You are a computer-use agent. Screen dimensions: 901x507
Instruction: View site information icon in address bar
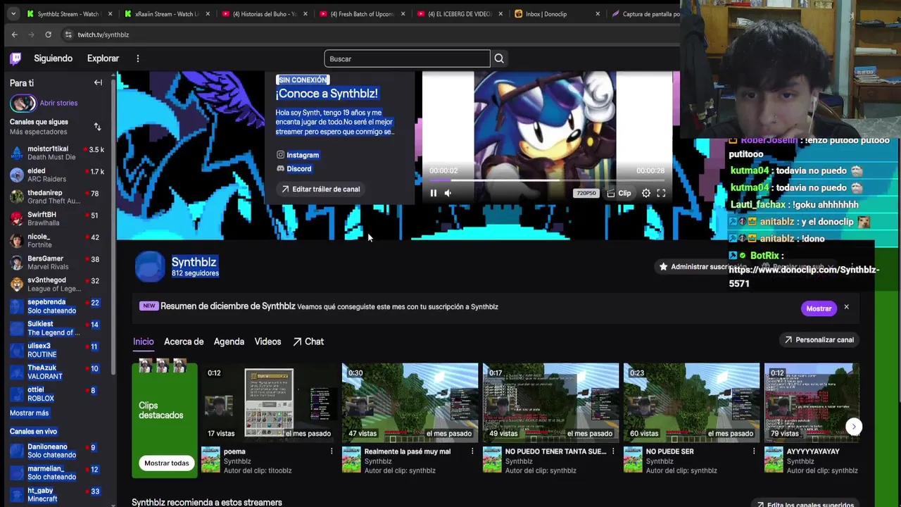pyautogui.click(x=68, y=35)
